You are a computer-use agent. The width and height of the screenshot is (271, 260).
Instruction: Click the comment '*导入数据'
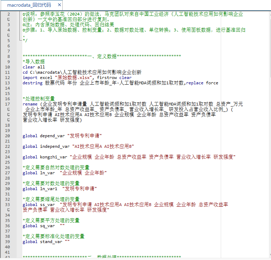coord(34,62)
